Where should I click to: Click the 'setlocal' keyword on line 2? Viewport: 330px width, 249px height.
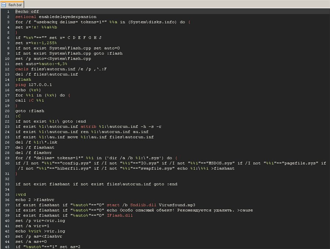[26, 17]
